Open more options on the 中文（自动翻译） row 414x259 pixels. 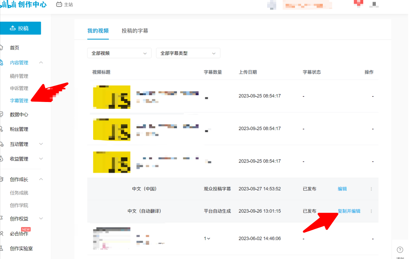[x=371, y=211]
